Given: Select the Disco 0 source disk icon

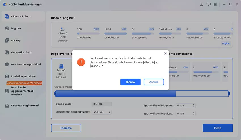Looking at the screenshot, I should pyautogui.click(x=62, y=29).
